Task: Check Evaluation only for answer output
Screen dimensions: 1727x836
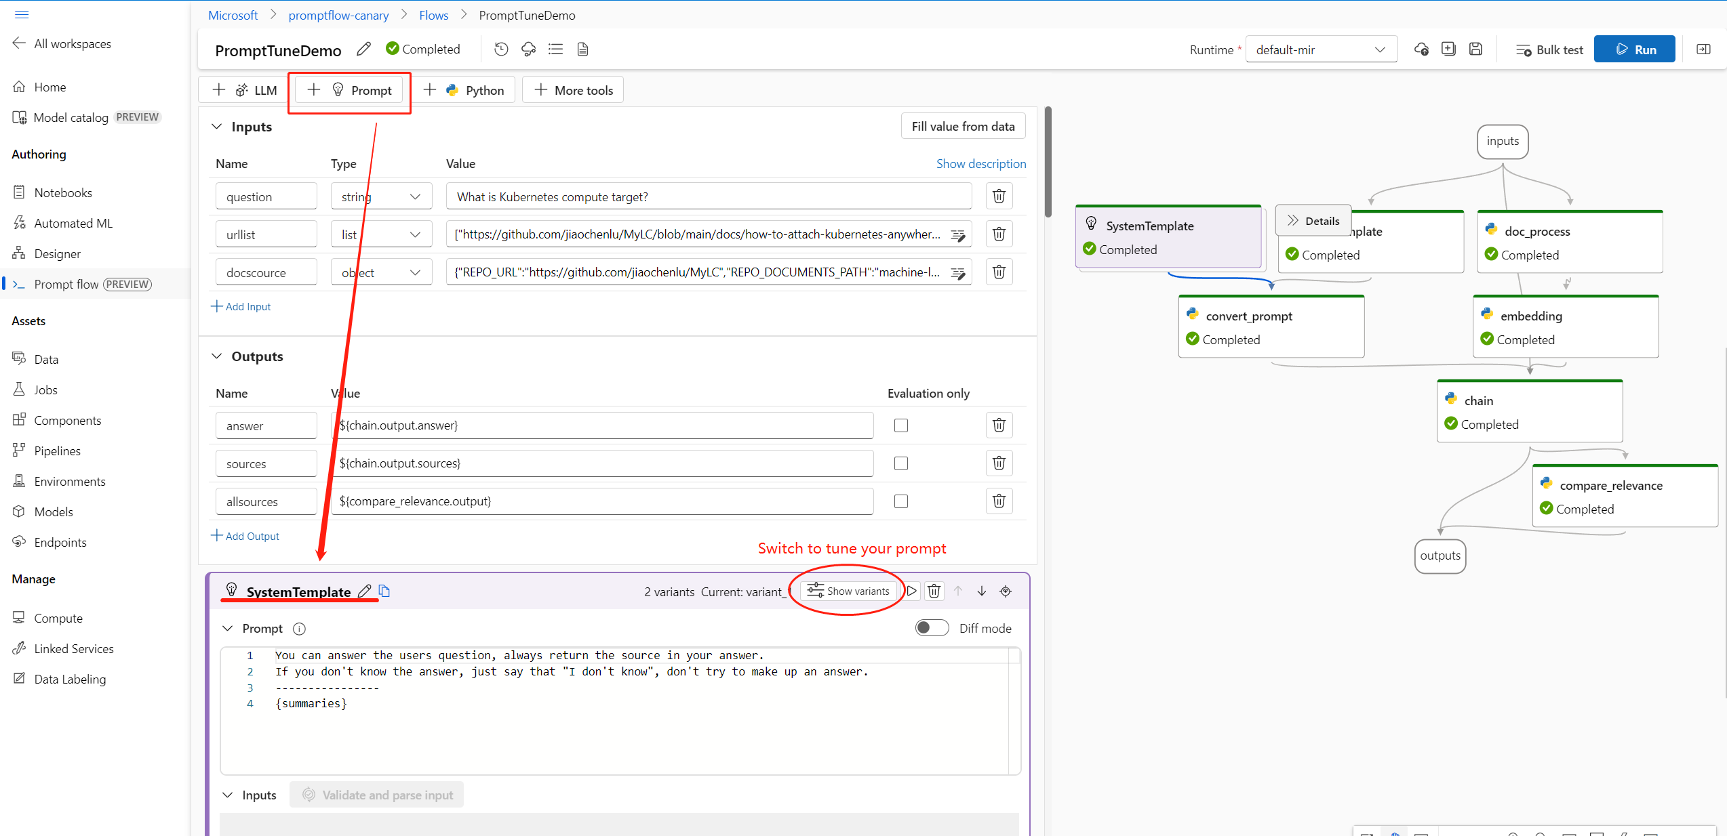Action: [900, 425]
